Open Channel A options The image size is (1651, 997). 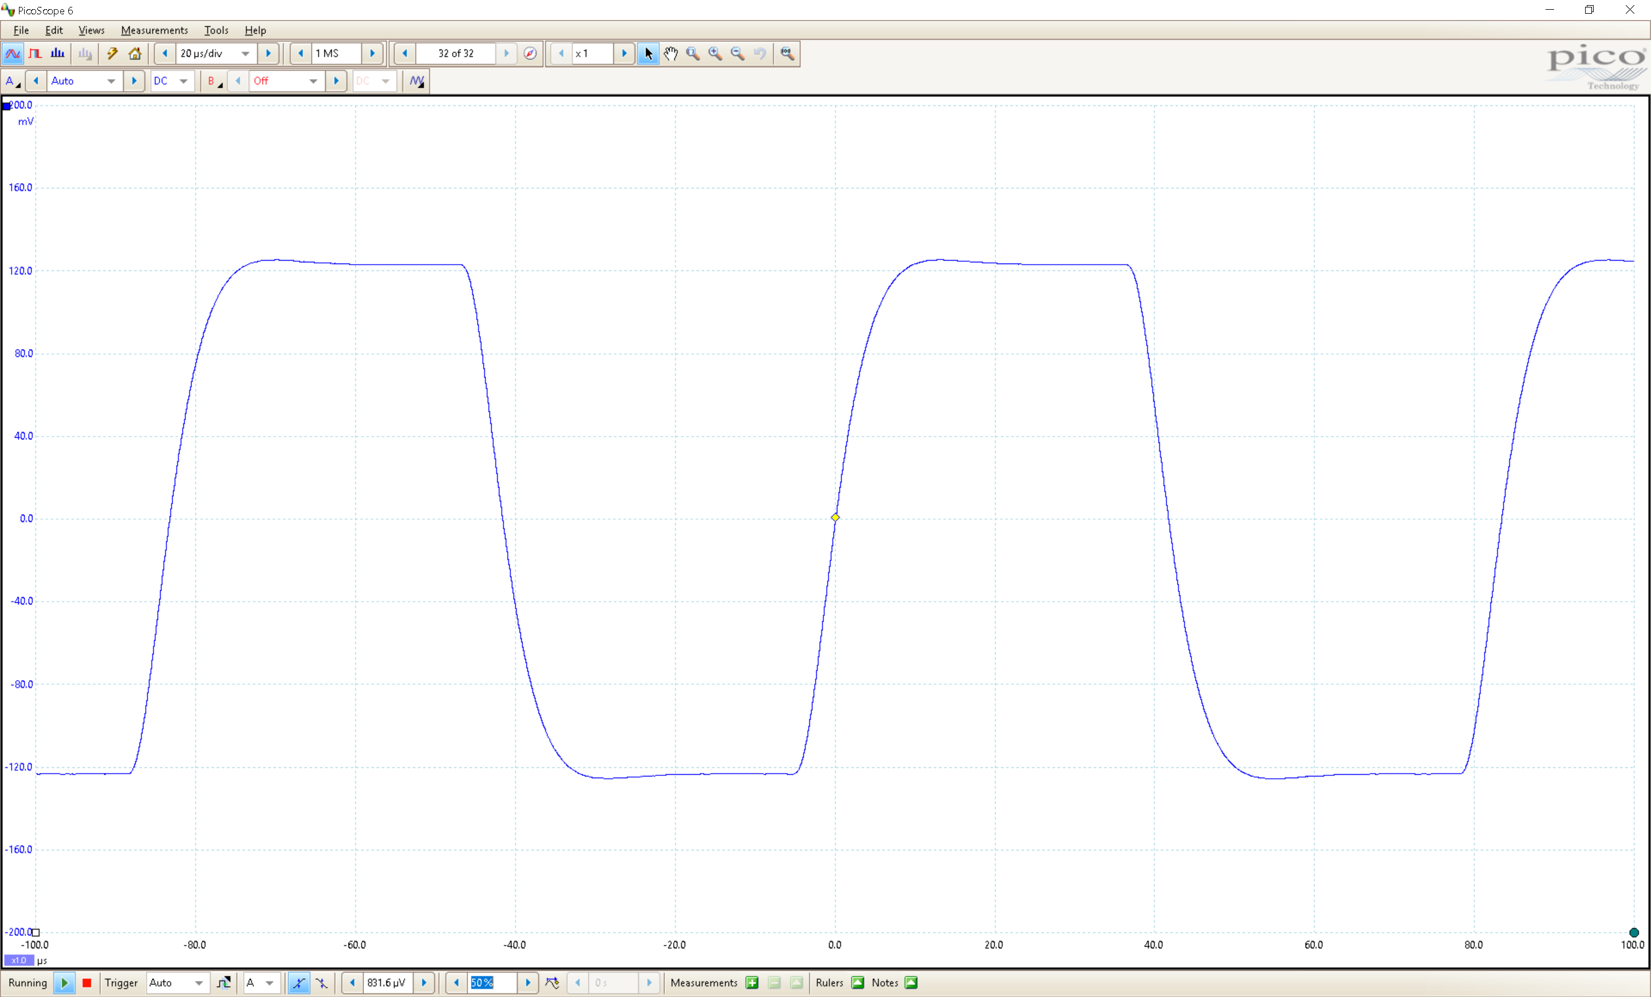(13, 81)
